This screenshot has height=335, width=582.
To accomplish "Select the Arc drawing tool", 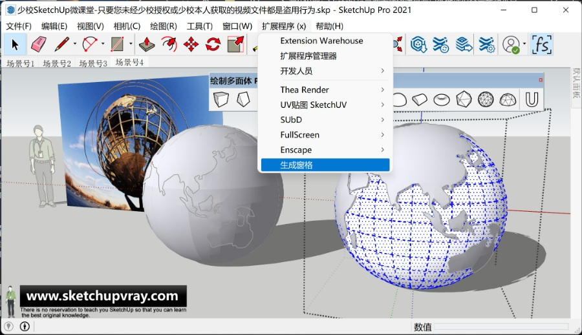I will [x=90, y=45].
